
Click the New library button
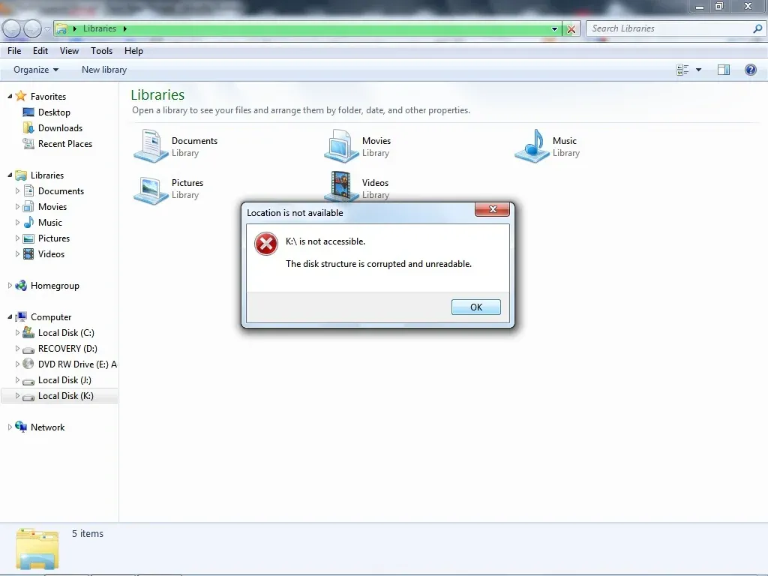(x=103, y=69)
